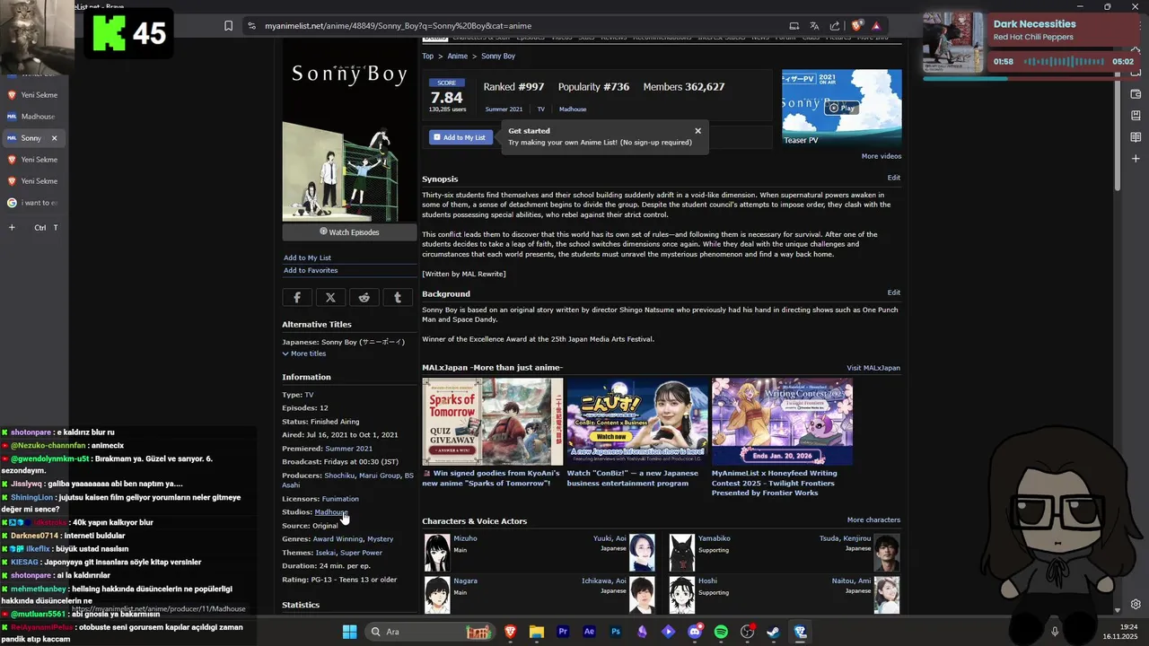Open the Madhouse studio link under Information
The image size is (1149, 646).
[331, 512]
